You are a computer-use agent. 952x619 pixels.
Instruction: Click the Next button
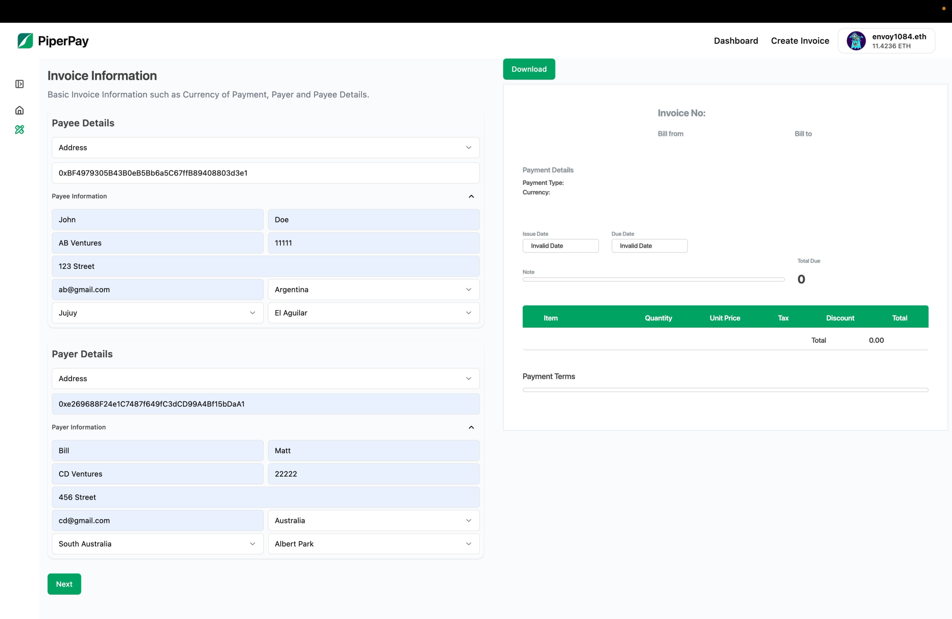[64, 584]
